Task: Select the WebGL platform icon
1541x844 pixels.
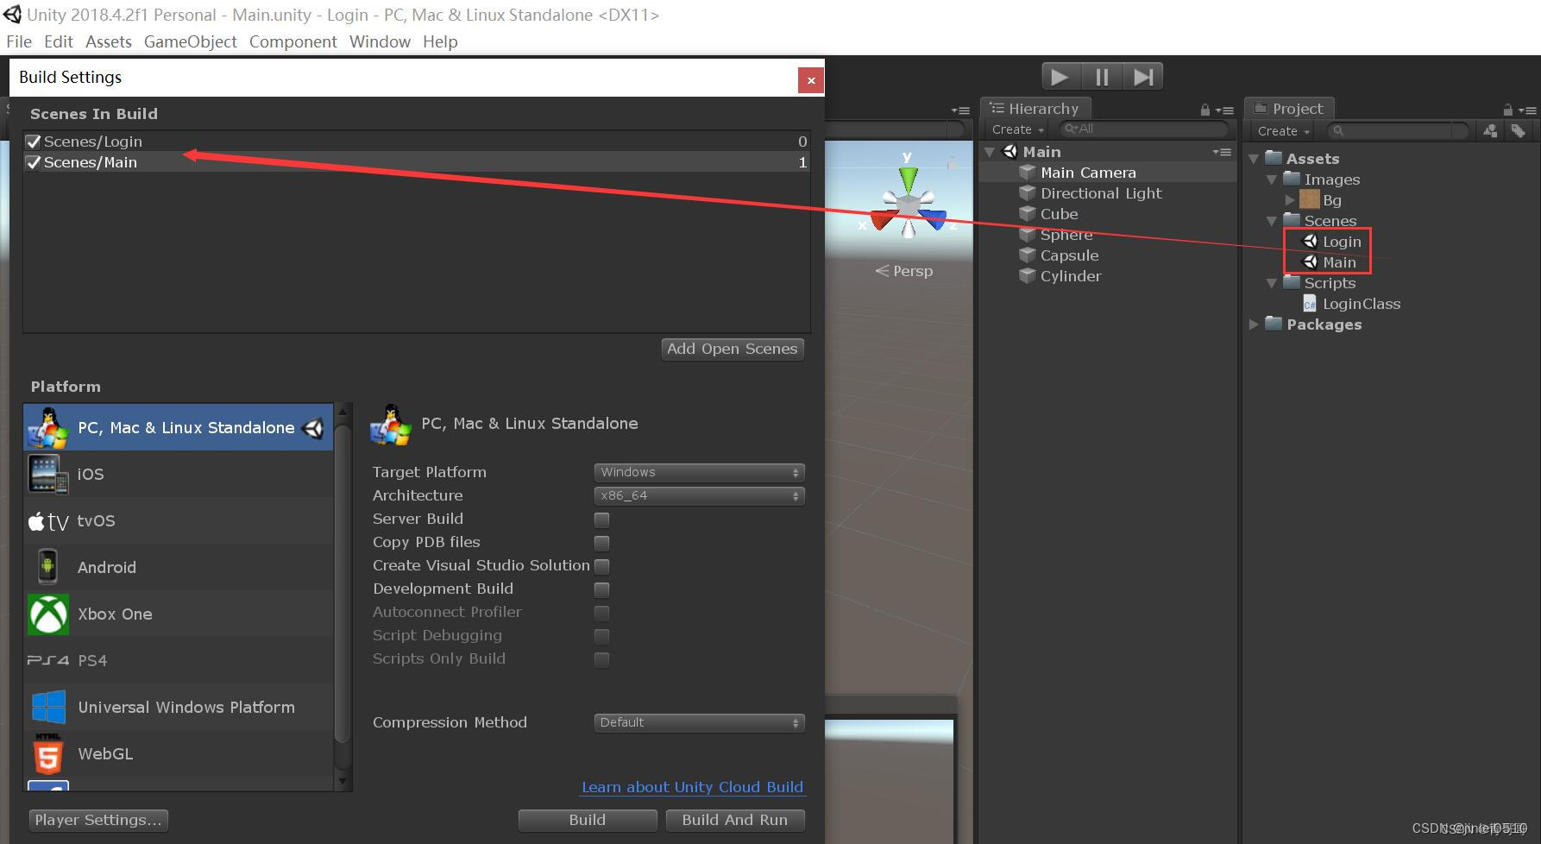Action: 47,753
